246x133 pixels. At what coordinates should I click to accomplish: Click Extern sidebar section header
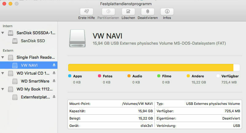click(x=8, y=50)
